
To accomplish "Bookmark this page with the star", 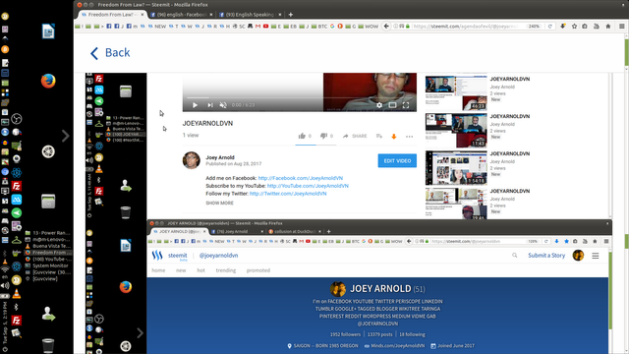I will coord(574,27).
